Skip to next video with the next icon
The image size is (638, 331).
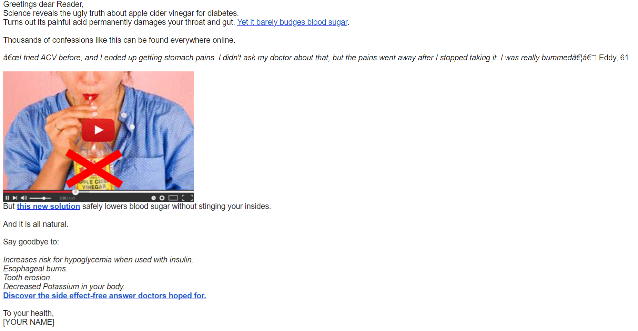tap(15, 198)
